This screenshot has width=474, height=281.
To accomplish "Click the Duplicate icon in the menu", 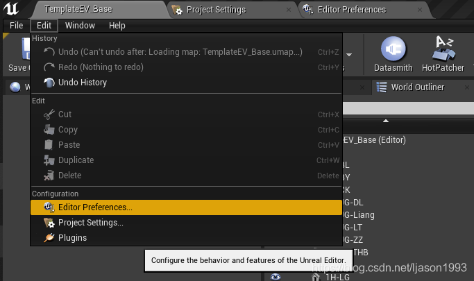I will click(x=49, y=160).
